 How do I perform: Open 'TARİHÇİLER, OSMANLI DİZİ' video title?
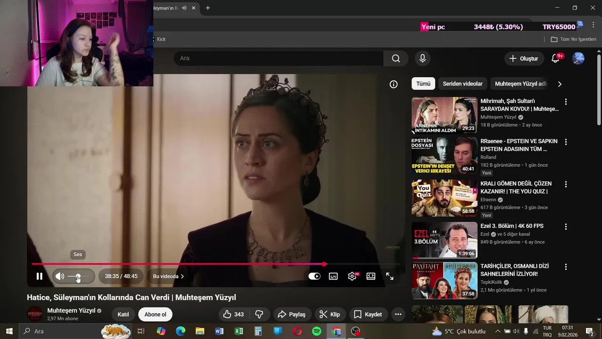point(515,270)
